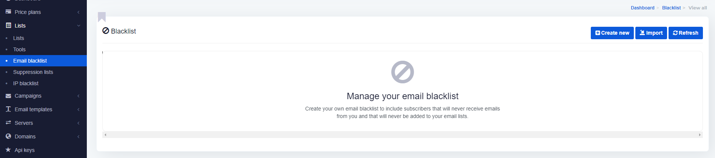The height and width of the screenshot is (158, 715).
Task: Collapse the Lists menu chevron
Action: [x=79, y=26]
